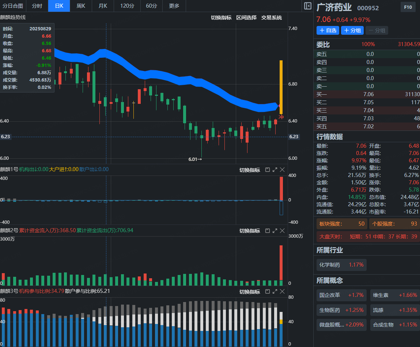Click window icon in 麒麟1号 panel header
The height and width of the screenshot is (347, 420).
[267, 170]
